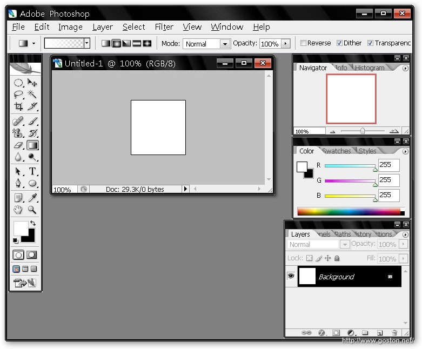Hide the Background layer with eye icon
This screenshot has height=349, width=422.
[x=291, y=276]
